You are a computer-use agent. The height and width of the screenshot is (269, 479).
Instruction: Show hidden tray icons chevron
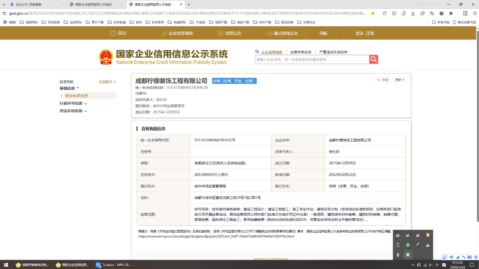pos(412,265)
